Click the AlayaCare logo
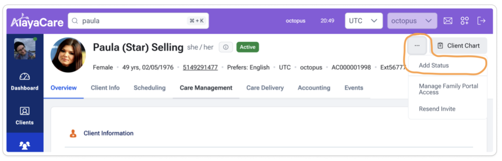 [37, 21]
